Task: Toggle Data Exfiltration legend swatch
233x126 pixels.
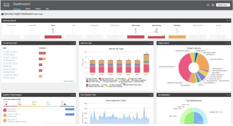Action: [87, 85]
